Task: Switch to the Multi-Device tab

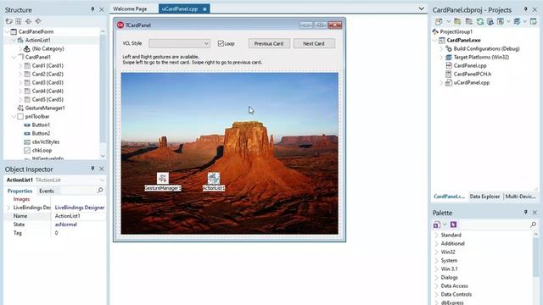Action: [520, 197]
